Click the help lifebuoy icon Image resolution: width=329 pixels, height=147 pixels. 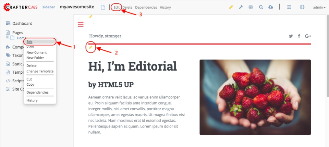302,7
